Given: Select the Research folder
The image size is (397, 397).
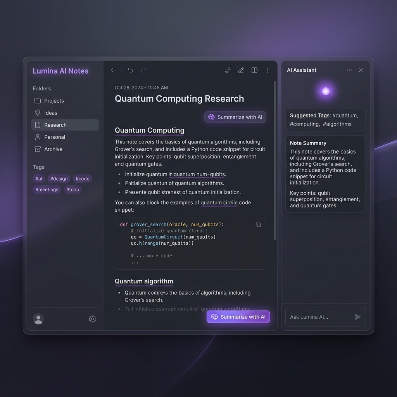Looking at the screenshot, I should point(65,125).
